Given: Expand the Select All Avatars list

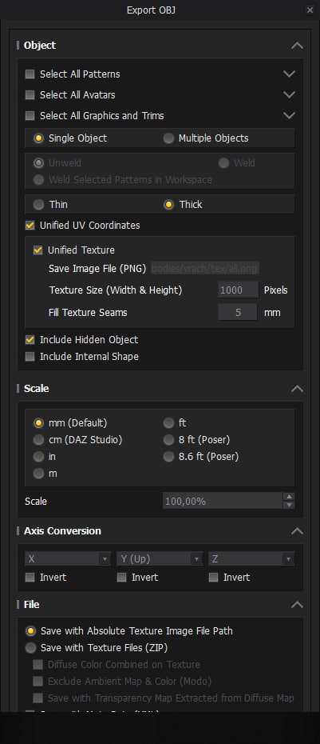Looking at the screenshot, I should (x=289, y=95).
